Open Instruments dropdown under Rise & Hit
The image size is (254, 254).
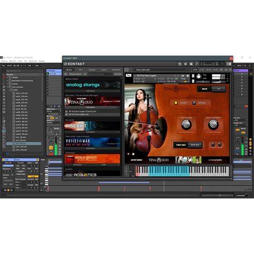pos(92,132)
